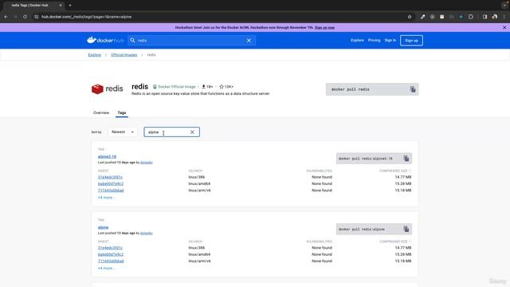Clear the alpine tag filter text
The height and width of the screenshot is (287, 510).
pos(192,132)
